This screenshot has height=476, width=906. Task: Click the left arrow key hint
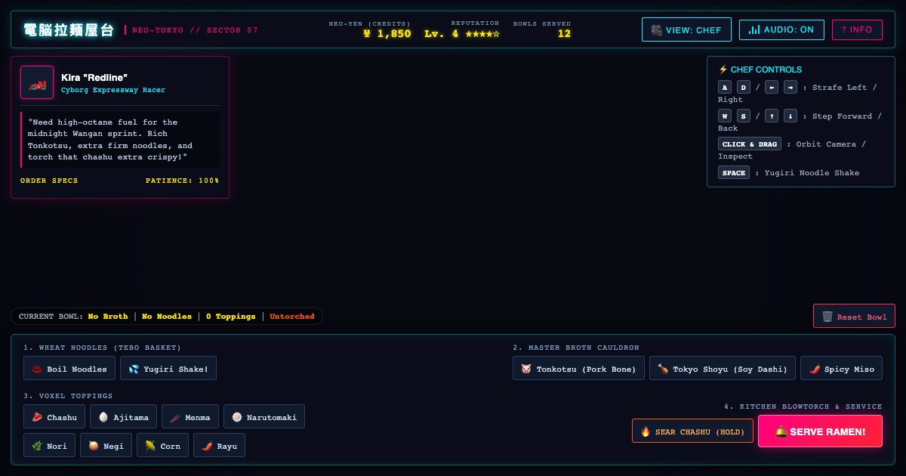772,87
